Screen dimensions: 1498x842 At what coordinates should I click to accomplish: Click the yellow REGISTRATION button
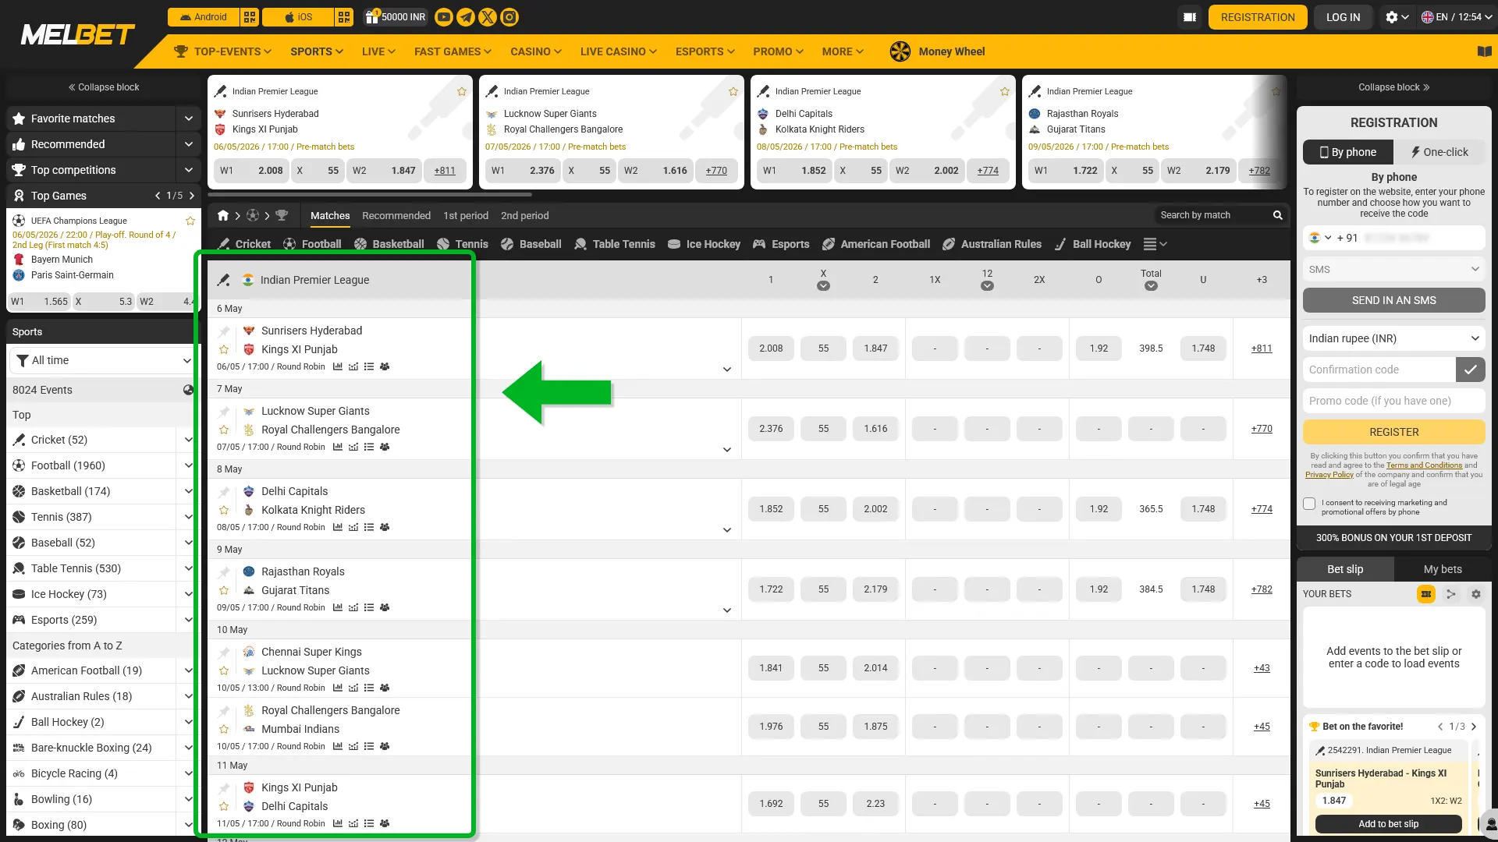pos(1258,17)
